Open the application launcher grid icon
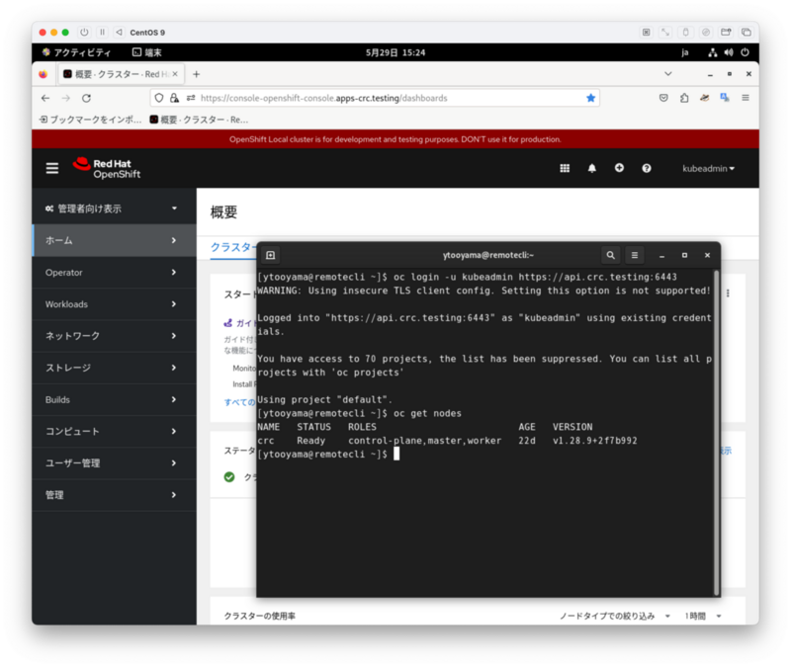791x667 pixels. (x=565, y=168)
